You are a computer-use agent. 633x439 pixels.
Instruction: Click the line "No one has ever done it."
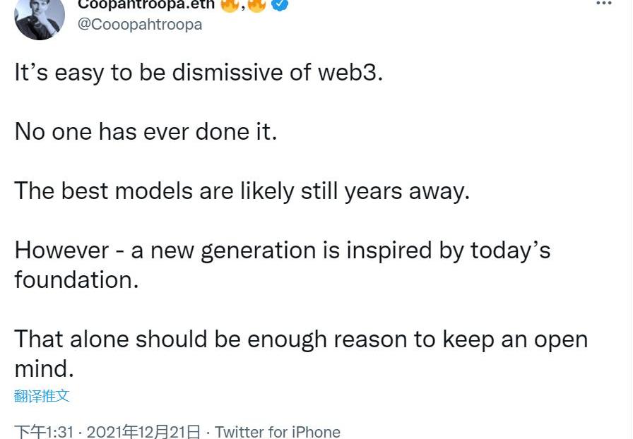146,132
